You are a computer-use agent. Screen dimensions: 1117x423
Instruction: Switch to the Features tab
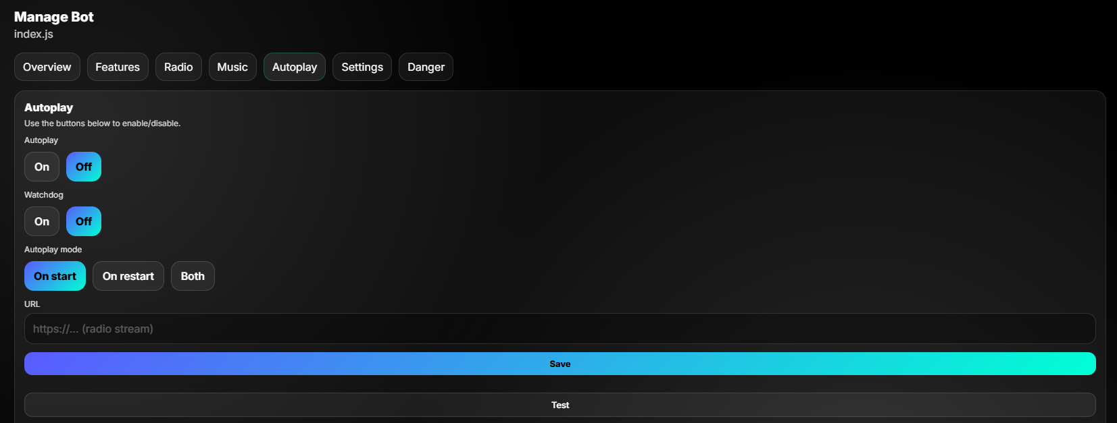(118, 67)
